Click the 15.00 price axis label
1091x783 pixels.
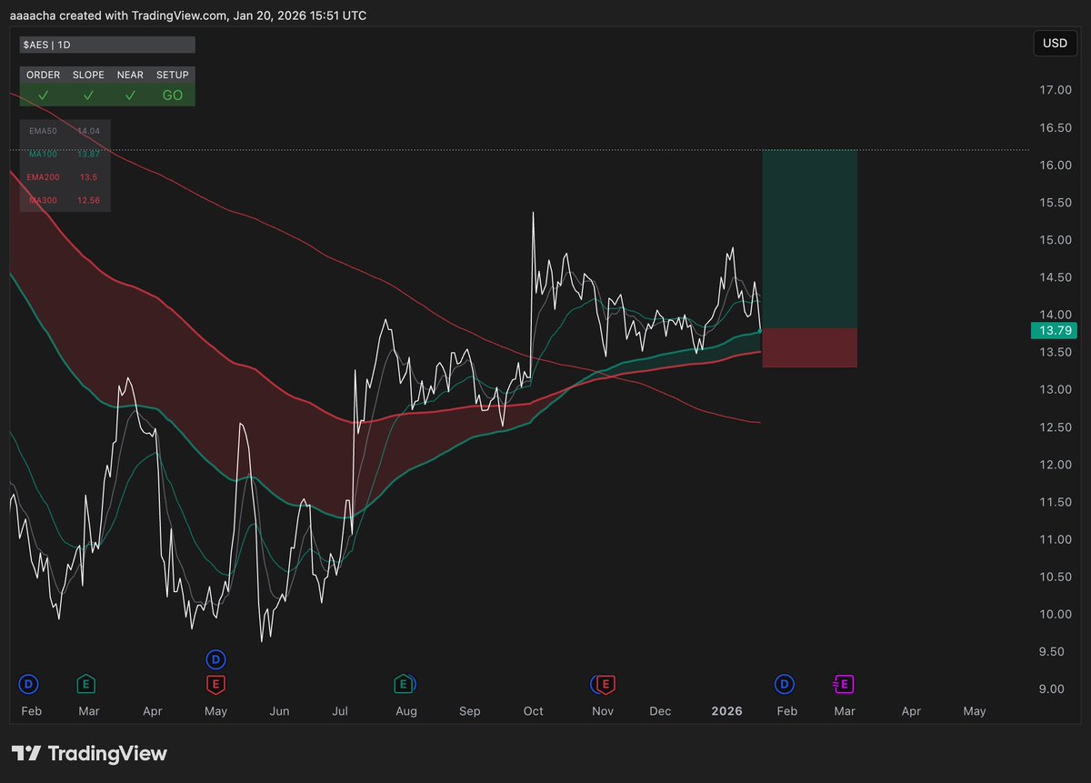(1056, 240)
